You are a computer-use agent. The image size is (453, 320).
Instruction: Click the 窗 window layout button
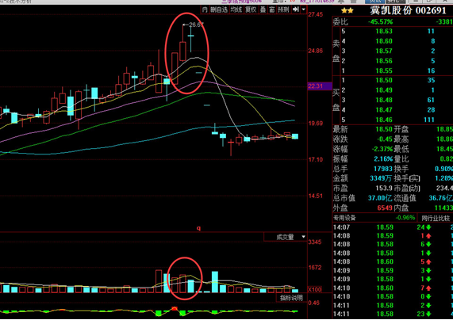[272, 10]
